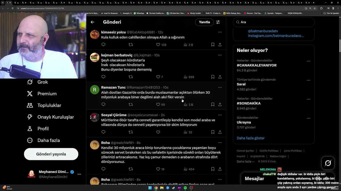Reply to Sosyal Çürüme's comment
The image size is (341, 191).
(103, 132)
